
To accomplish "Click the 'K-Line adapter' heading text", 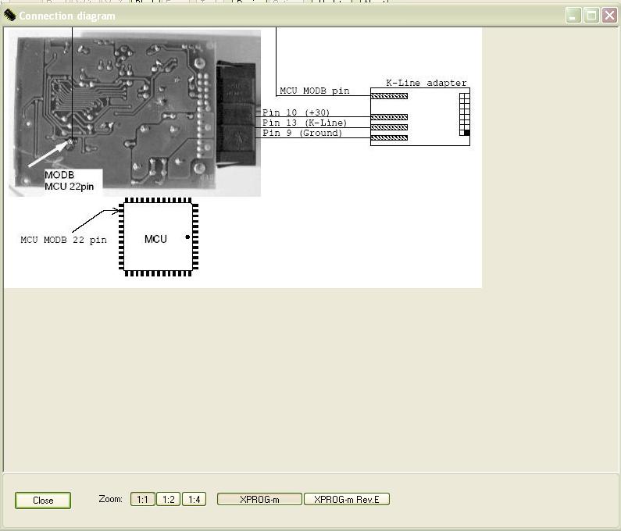I will pos(426,83).
